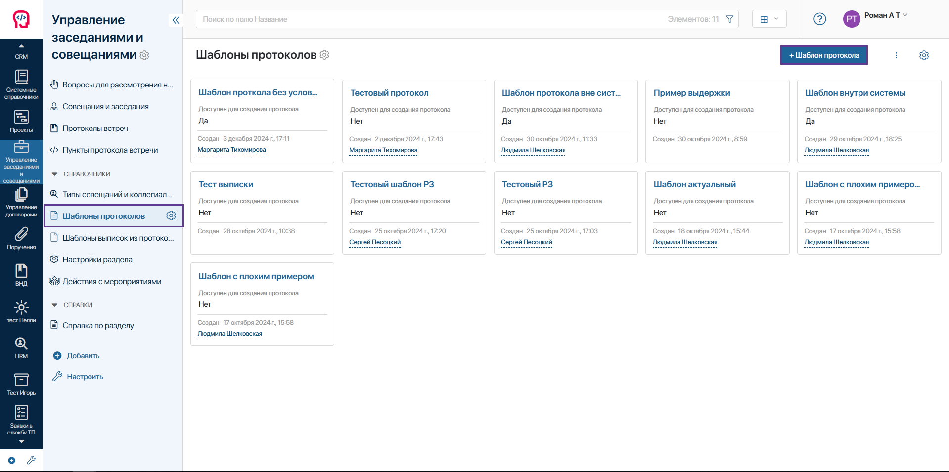The image size is (949, 472).
Task: Open the Роман А Т user menu
Action: (876, 18)
